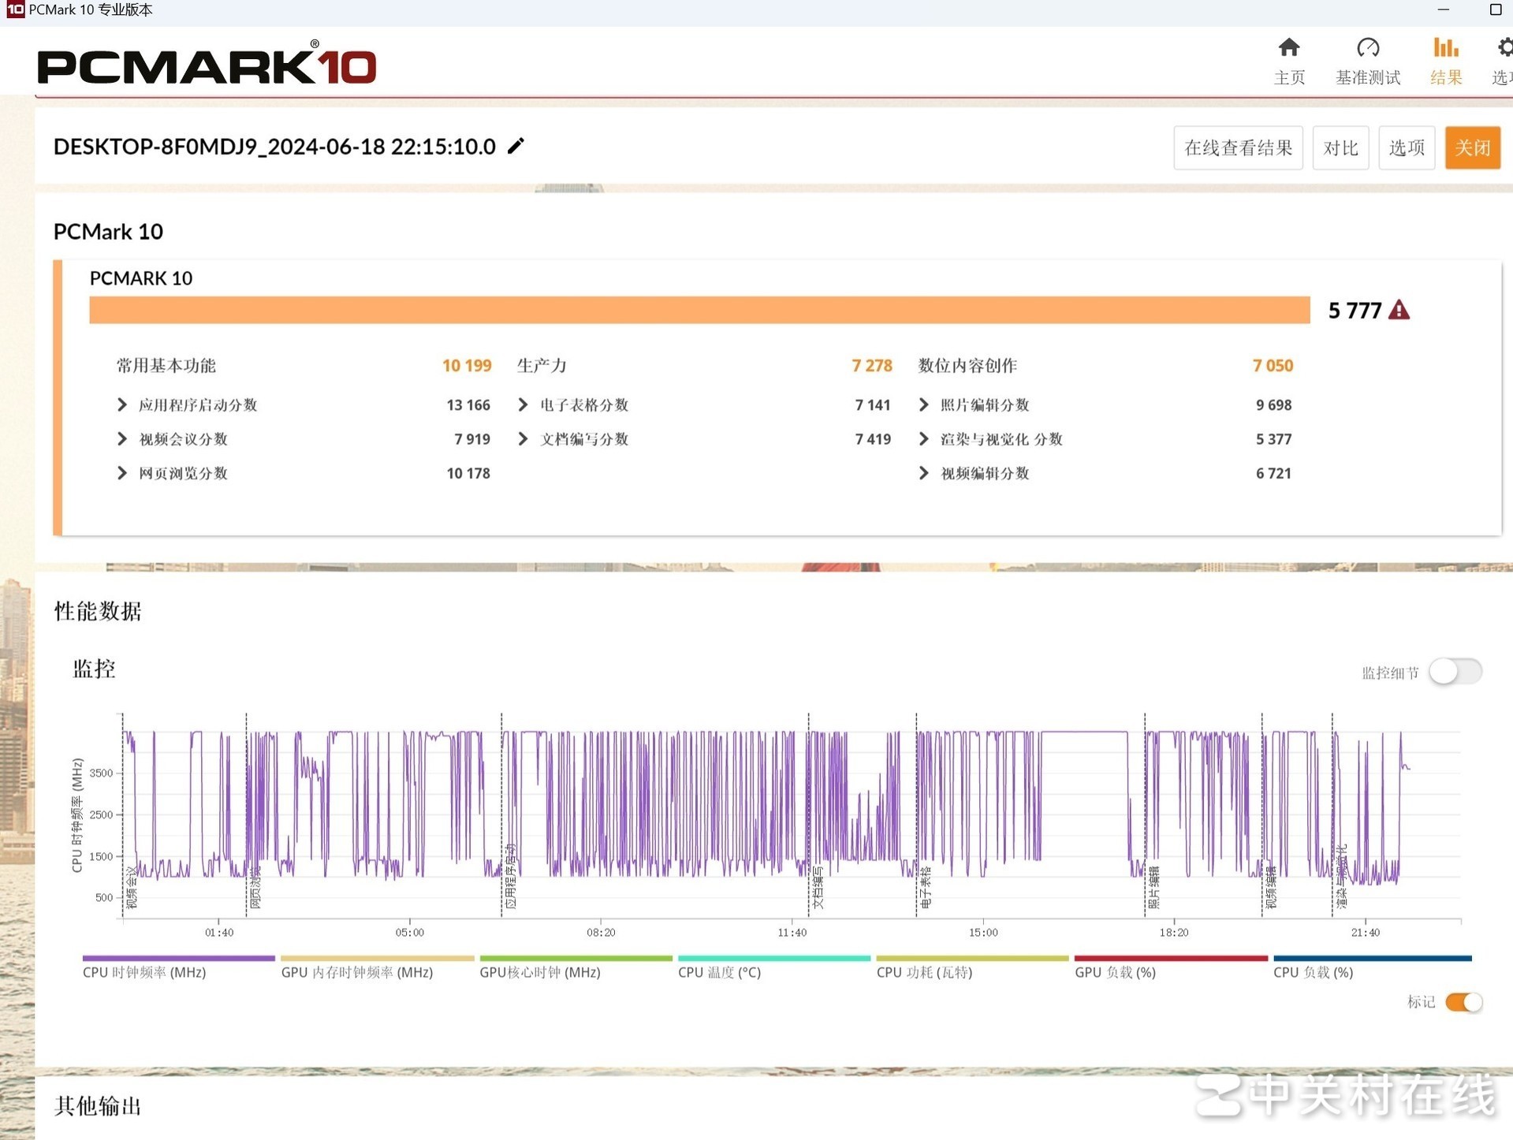
Task: Click the red warning triangle beside 5 777
Action: [x=1399, y=310]
